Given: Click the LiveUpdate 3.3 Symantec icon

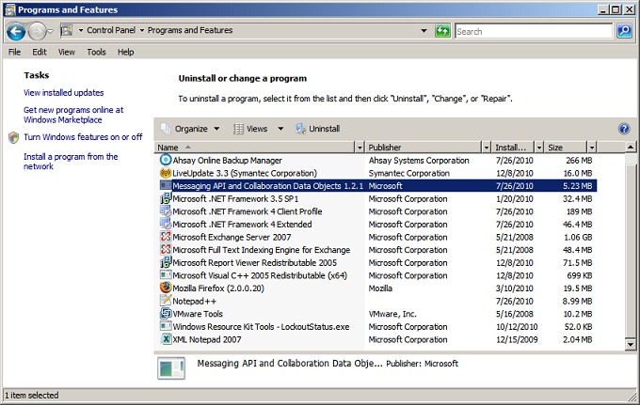Looking at the screenshot, I should pyautogui.click(x=166, y=174).
